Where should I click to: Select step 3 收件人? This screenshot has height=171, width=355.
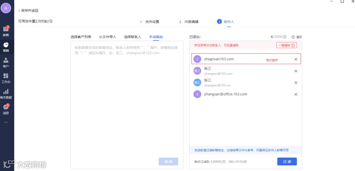pyautogui.click(x=225, y=22)
